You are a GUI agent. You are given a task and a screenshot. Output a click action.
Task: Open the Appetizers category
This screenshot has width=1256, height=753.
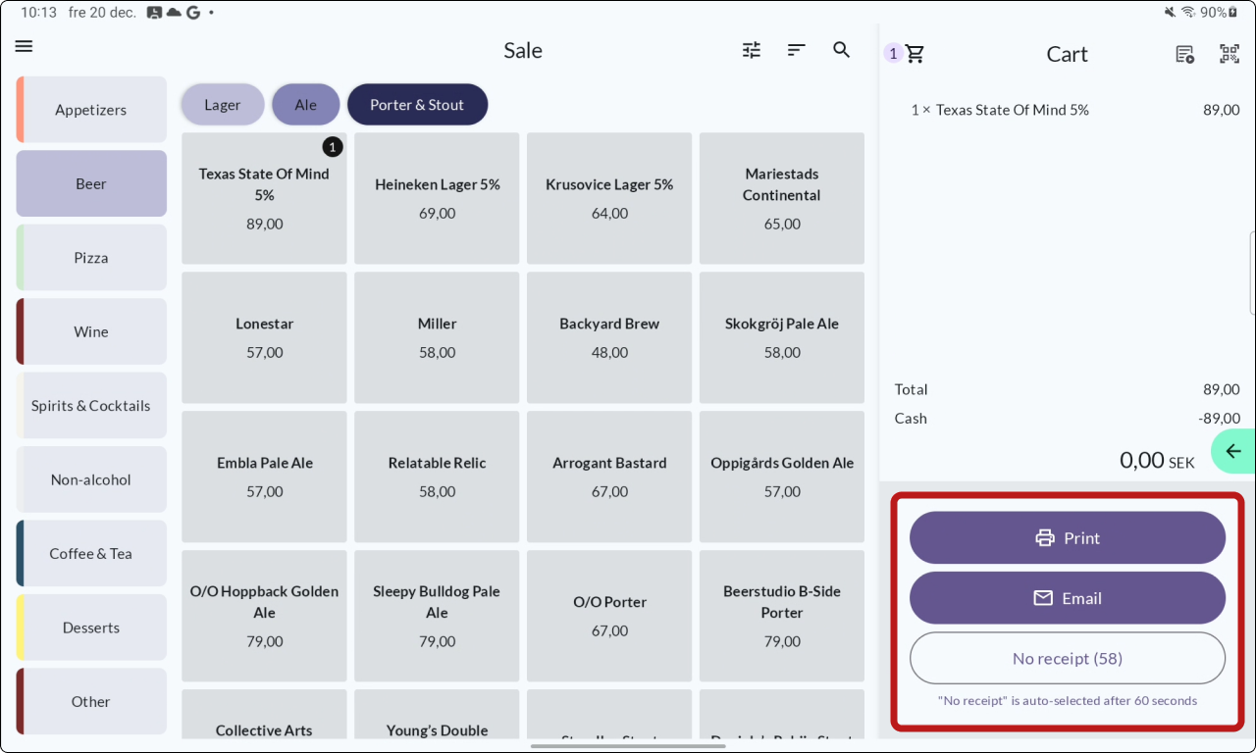[x=91, y=110]
